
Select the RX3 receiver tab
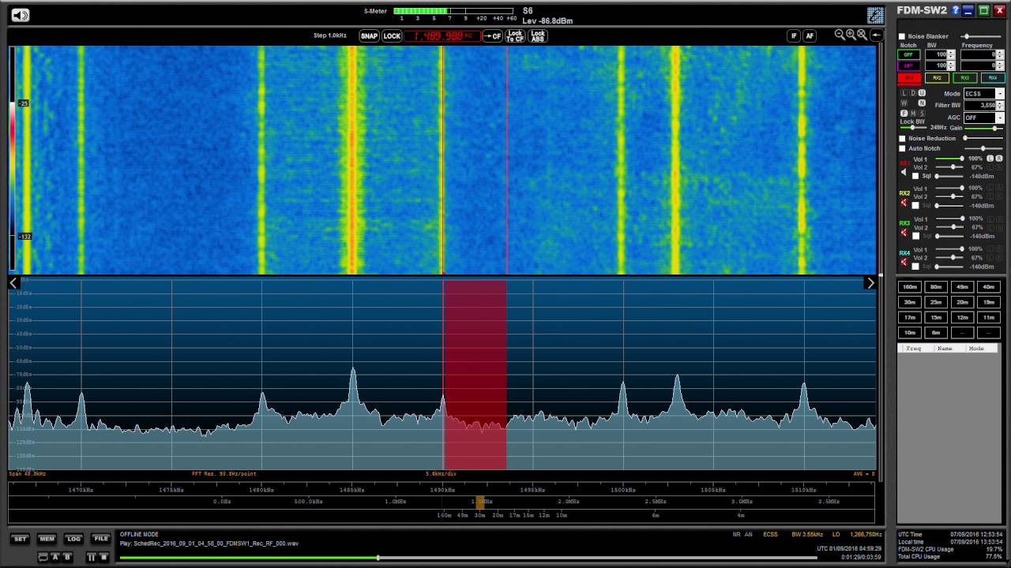click(x=964, y=78)
